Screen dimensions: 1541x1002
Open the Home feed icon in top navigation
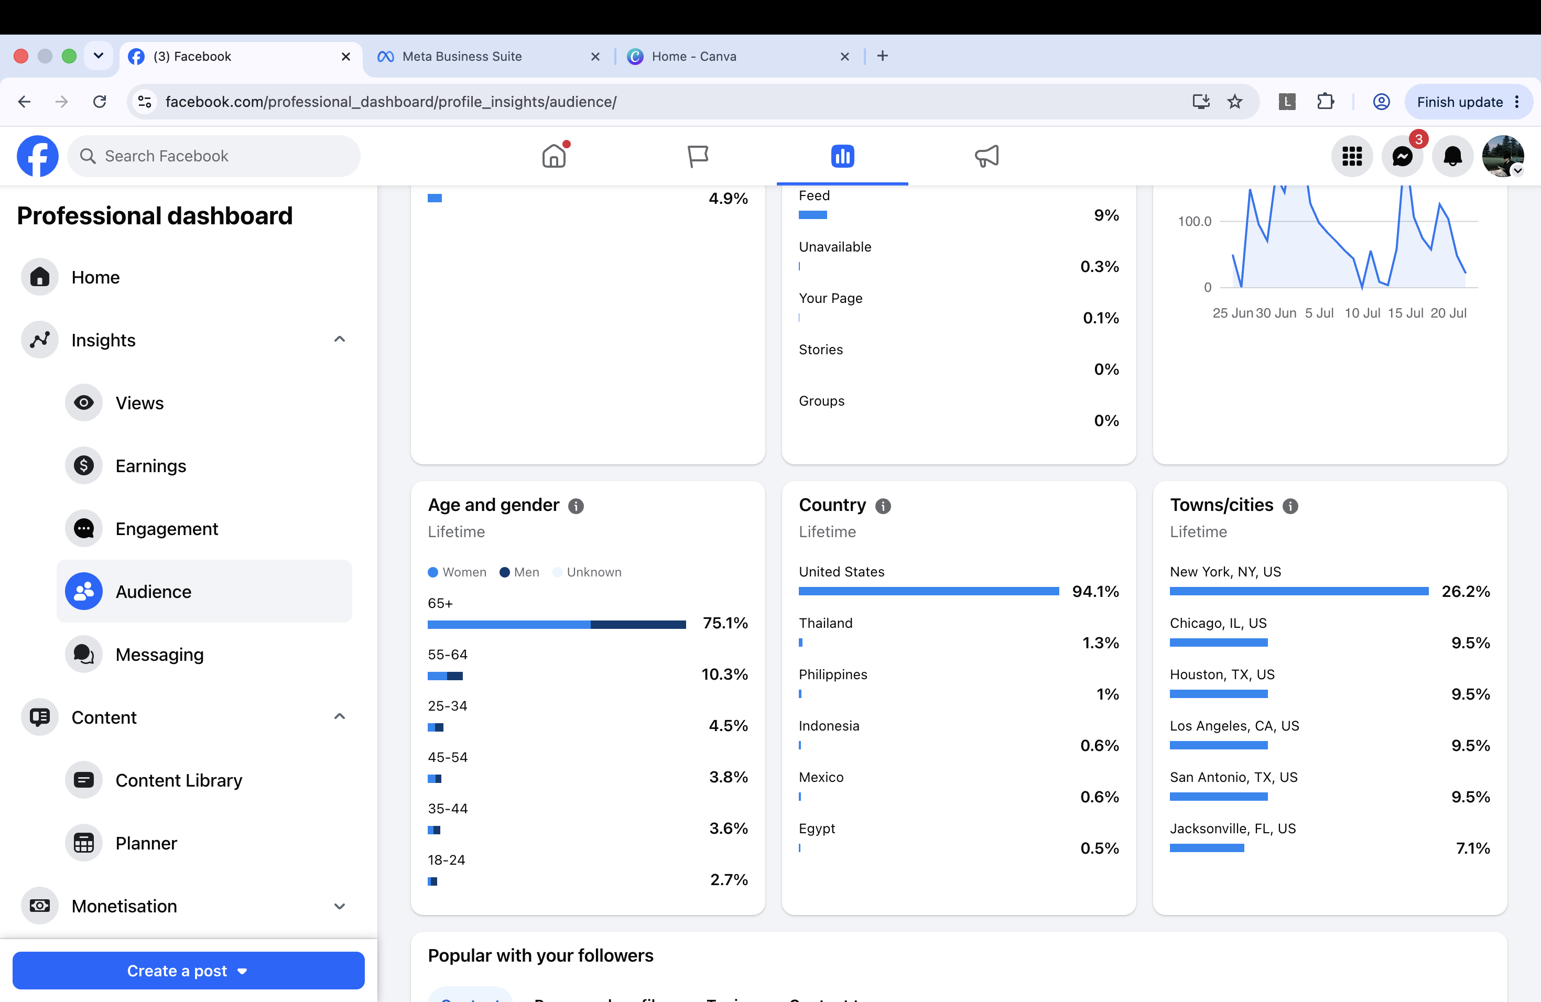(x=554, y=156)
